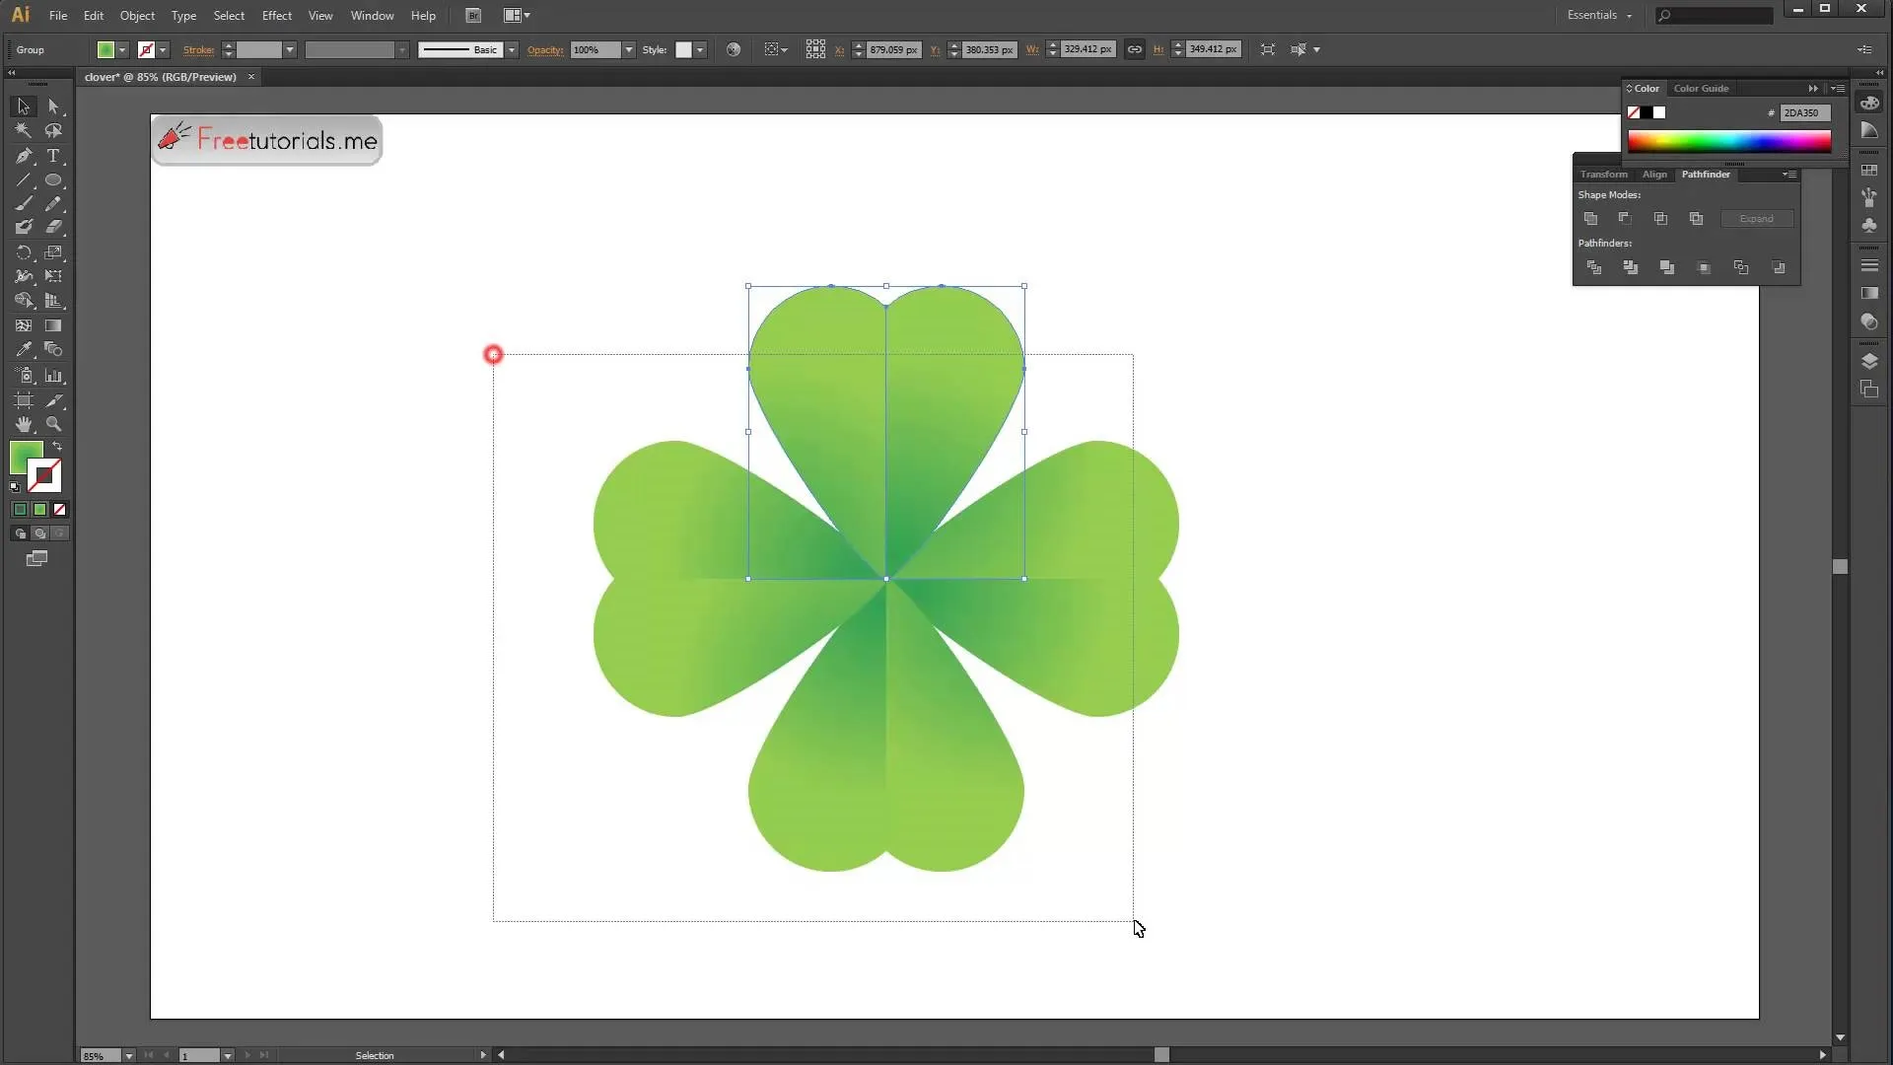The image size is (1893, 1065).
Task: Select the Eraser tool
Action: (x=53, y=227)
